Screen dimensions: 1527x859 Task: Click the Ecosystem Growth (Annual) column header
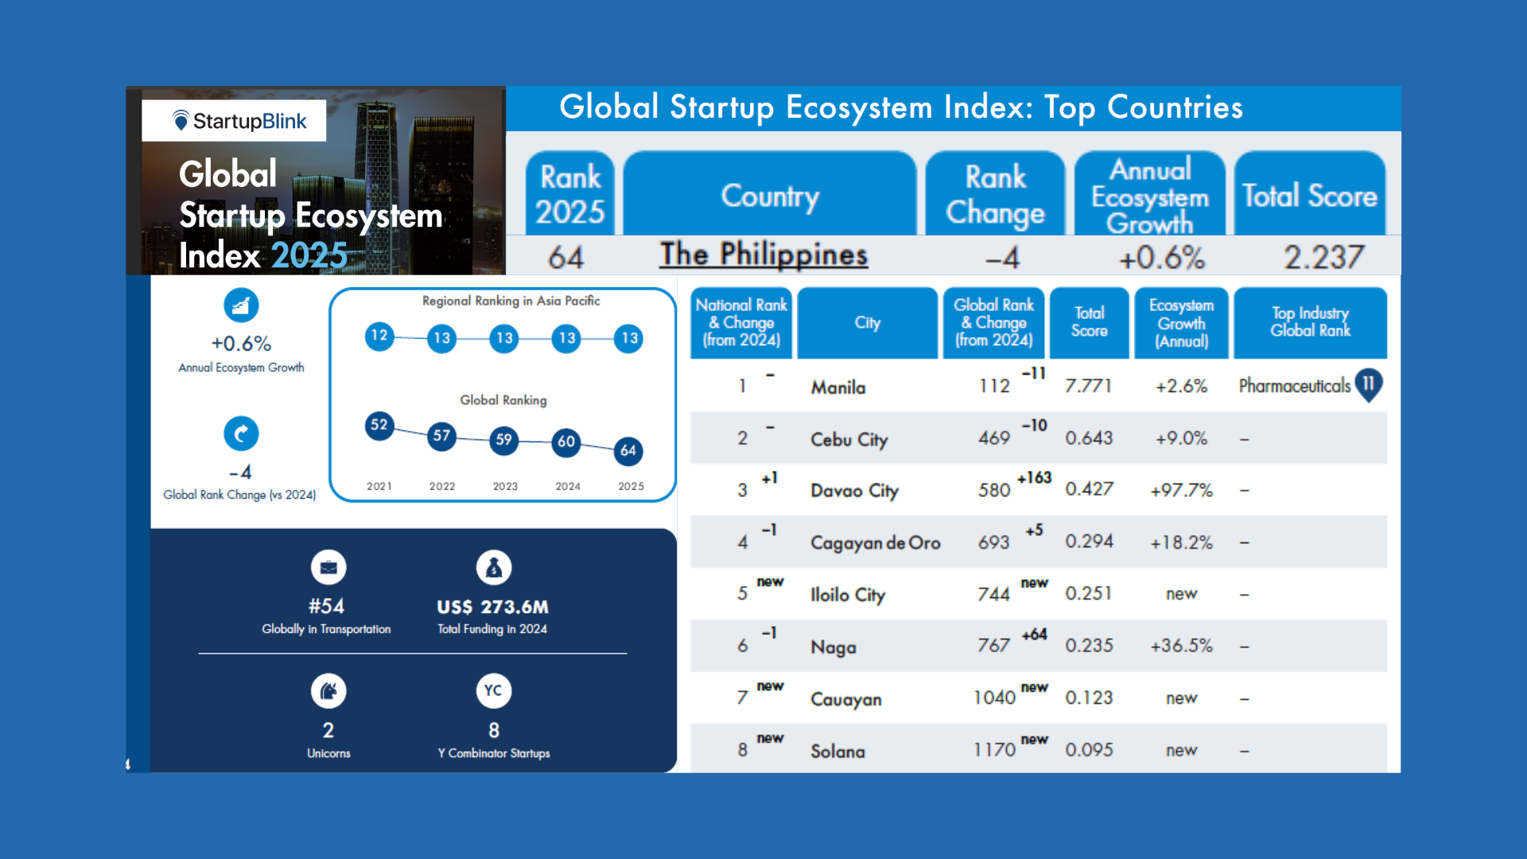click(x=1181, y=323)
